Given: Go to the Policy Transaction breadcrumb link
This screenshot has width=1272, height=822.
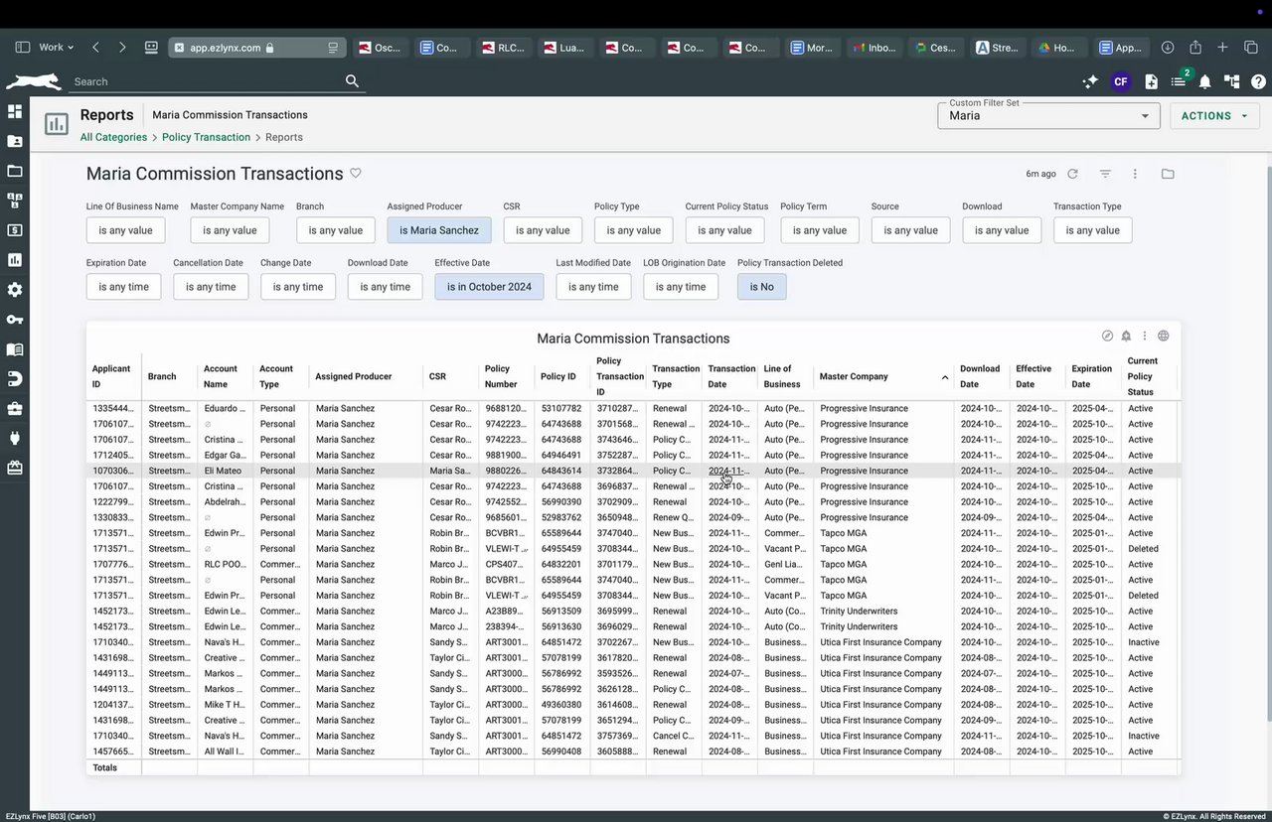Looking at the screenshot, I should pyautogui.click(x=206, y=137).
